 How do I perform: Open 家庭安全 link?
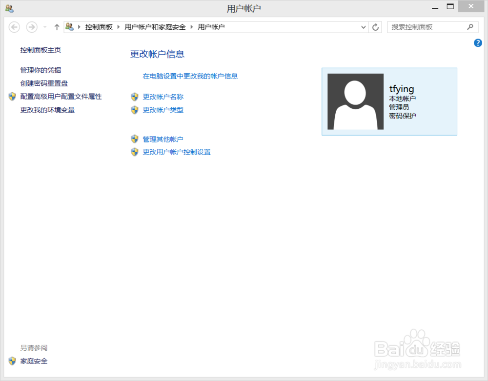[x=34, y=361]
